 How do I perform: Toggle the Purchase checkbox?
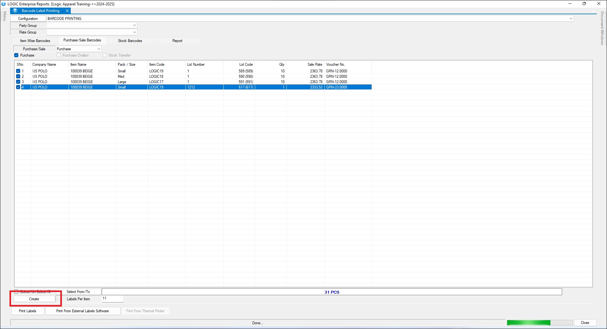(16, 55)
